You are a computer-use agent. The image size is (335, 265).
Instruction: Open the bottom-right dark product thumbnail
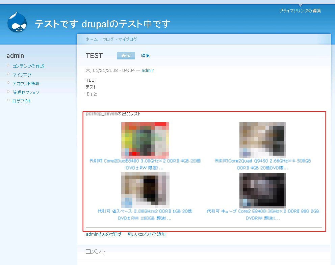click(263, 190)
